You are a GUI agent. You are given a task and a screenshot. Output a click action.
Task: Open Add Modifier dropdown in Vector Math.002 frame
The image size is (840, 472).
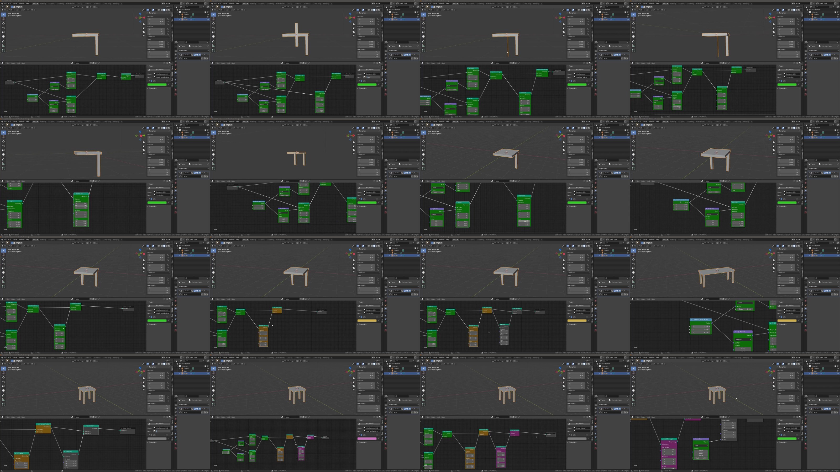coord(823,405)
